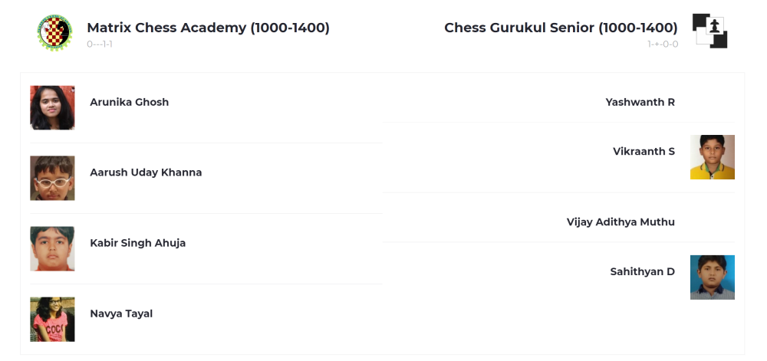Viewport: 767px width, 361px height.
Task: Select player name Aarush Uday Khanna
Action: tap(146, 172)
